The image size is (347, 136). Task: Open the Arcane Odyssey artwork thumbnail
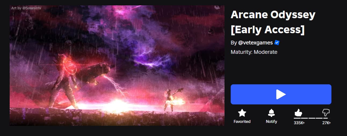click(x=117, y=66)
